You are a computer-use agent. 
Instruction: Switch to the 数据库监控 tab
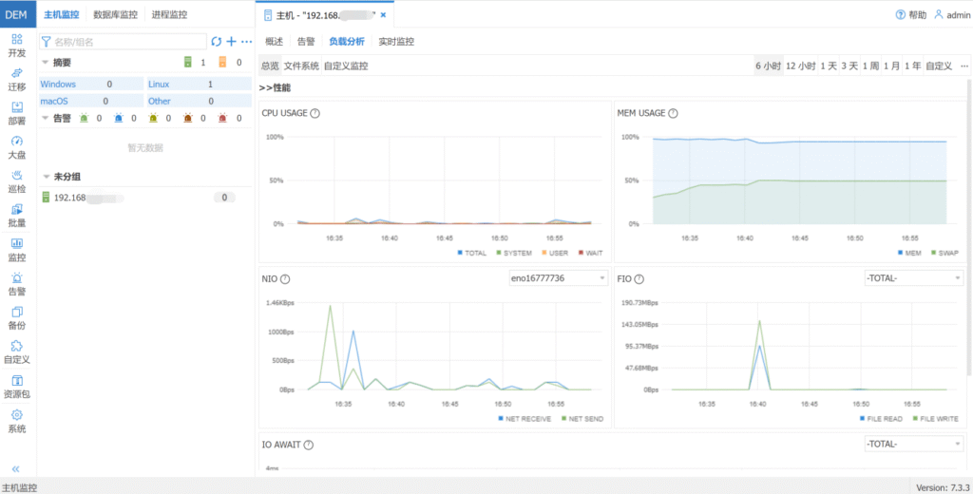pyautogui.click(x=115, y=15)
